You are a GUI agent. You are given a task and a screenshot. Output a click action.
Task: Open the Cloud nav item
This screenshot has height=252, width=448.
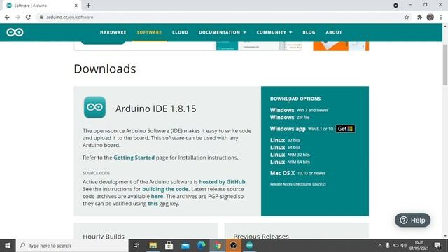tap(180, 32)
